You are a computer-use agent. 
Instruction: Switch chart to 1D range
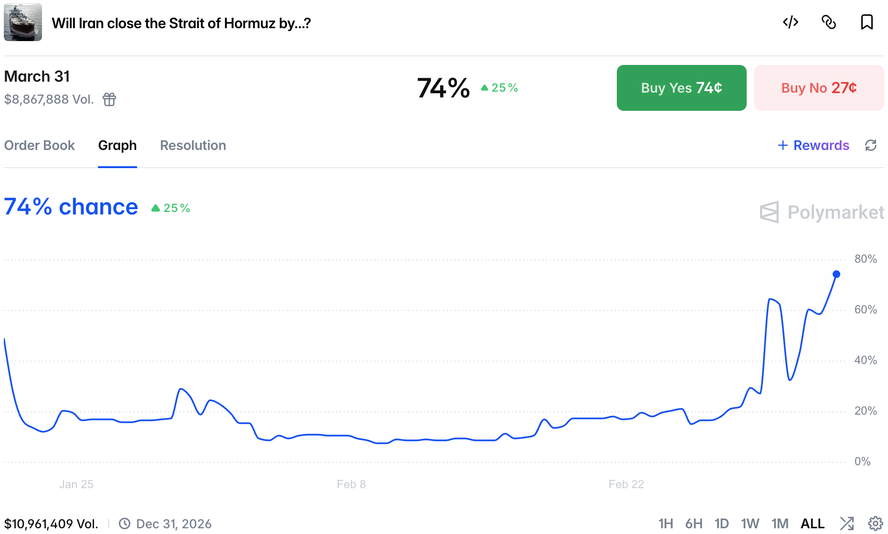pos(721,523)
